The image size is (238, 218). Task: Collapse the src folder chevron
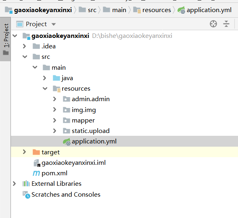pyautogui.click(x=25, y=57)
